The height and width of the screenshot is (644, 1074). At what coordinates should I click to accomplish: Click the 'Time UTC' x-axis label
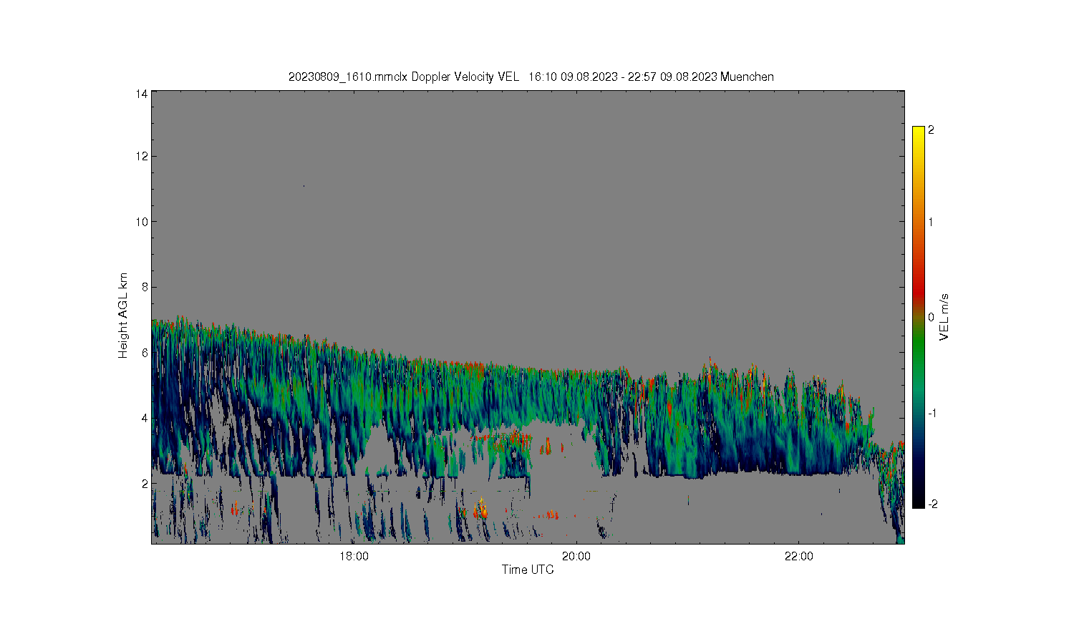click(528, 570)
